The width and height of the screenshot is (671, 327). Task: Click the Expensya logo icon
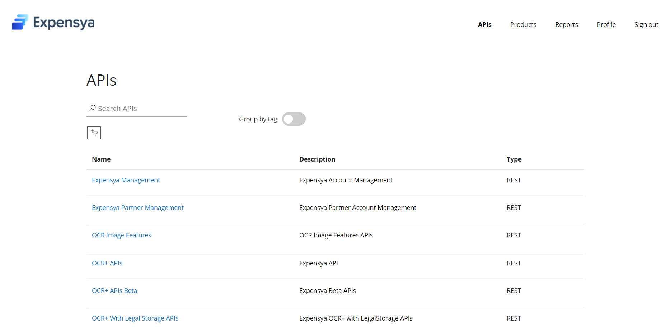click(x=20, y=22)
